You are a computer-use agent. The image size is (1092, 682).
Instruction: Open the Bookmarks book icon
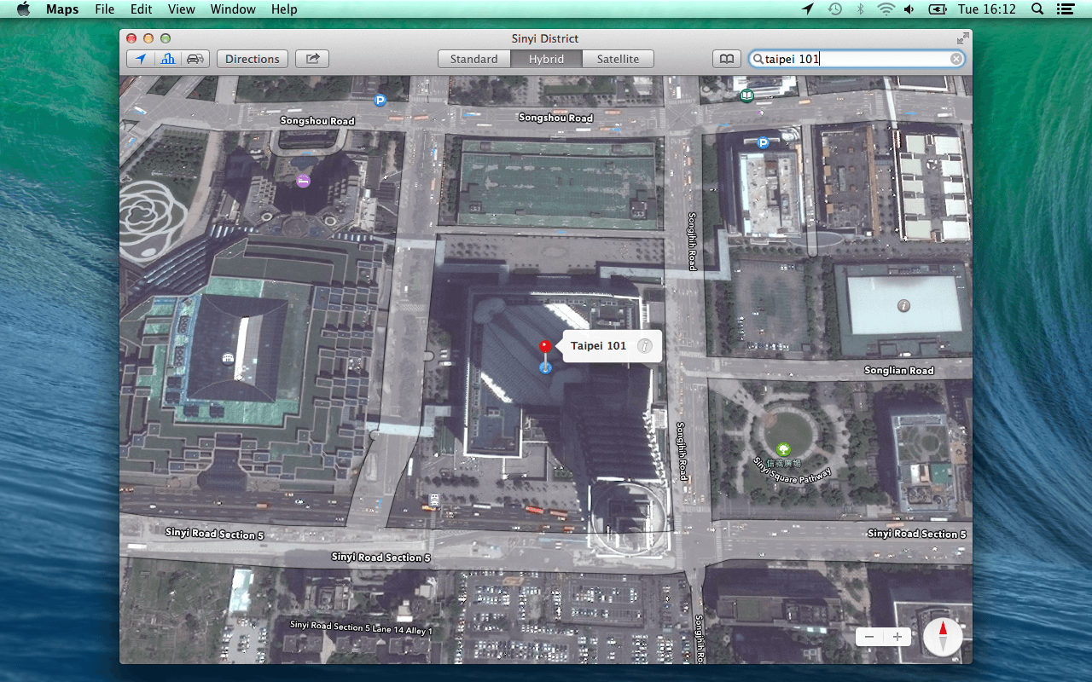pyautogui.click(x=726, y=59)
